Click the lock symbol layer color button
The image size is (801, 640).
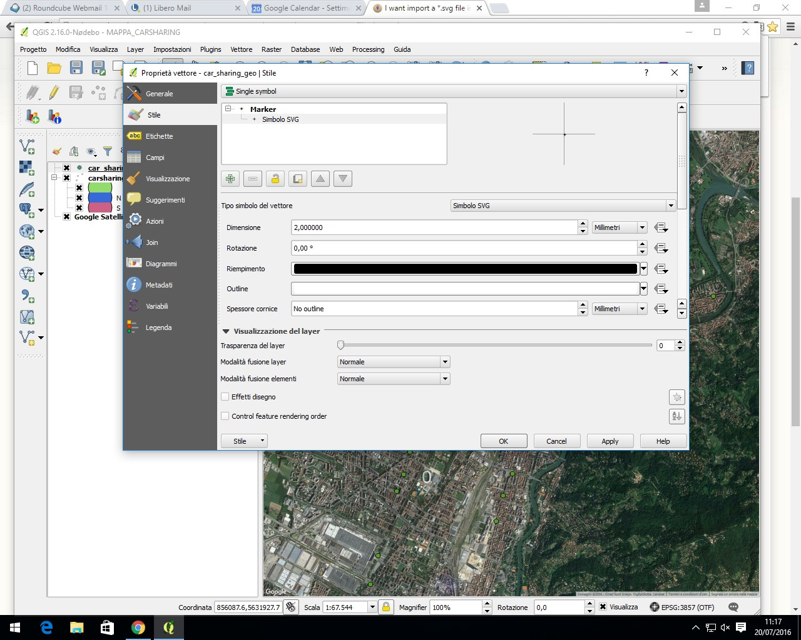point(275,179)
